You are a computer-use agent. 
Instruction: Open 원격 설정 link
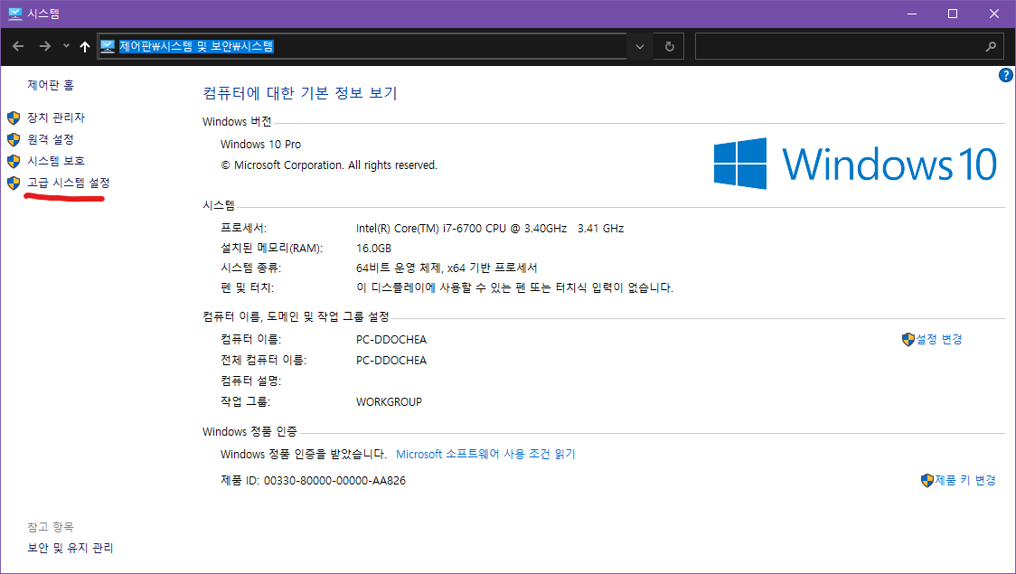(51, 139)
